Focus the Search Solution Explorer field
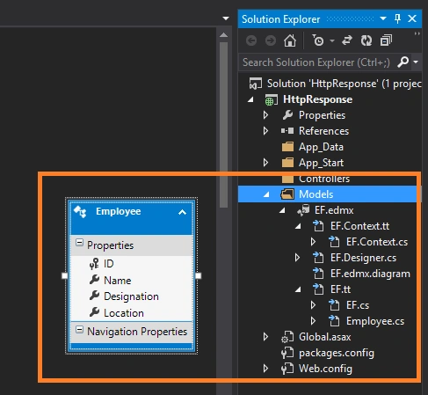 tap(316, 62)
